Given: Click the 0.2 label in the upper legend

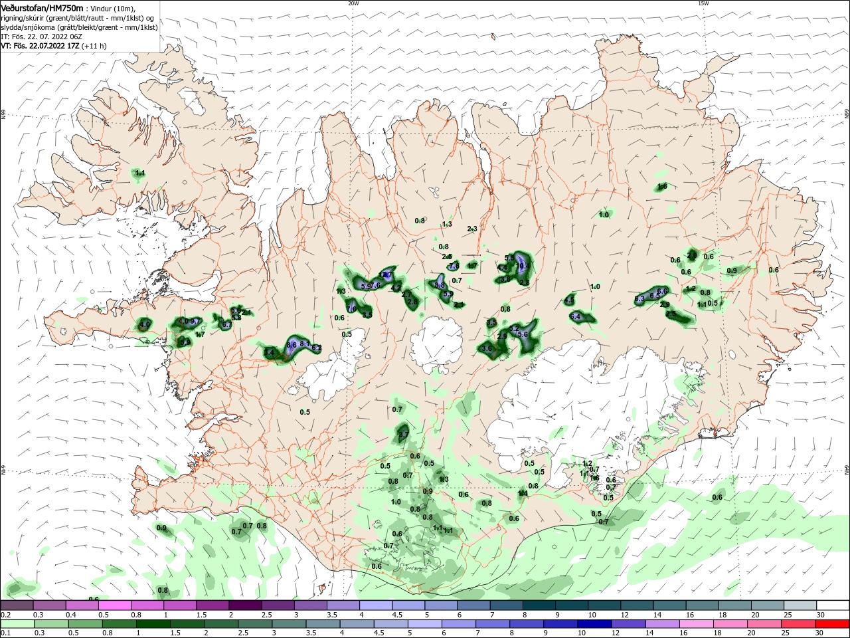Looking at the screenshot, I should 5,615.
